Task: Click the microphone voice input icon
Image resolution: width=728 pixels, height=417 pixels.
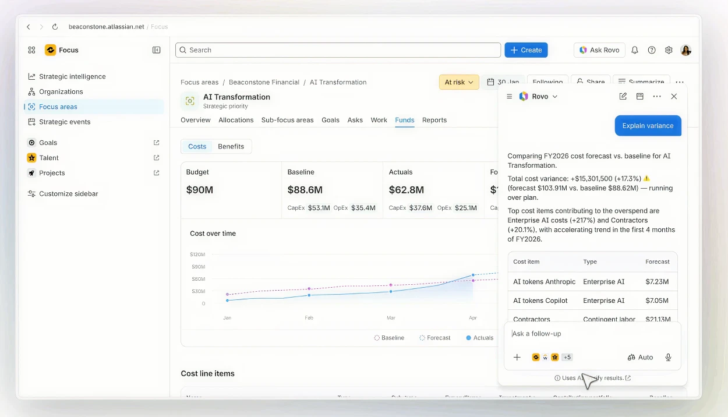Action: click(669, 358)
